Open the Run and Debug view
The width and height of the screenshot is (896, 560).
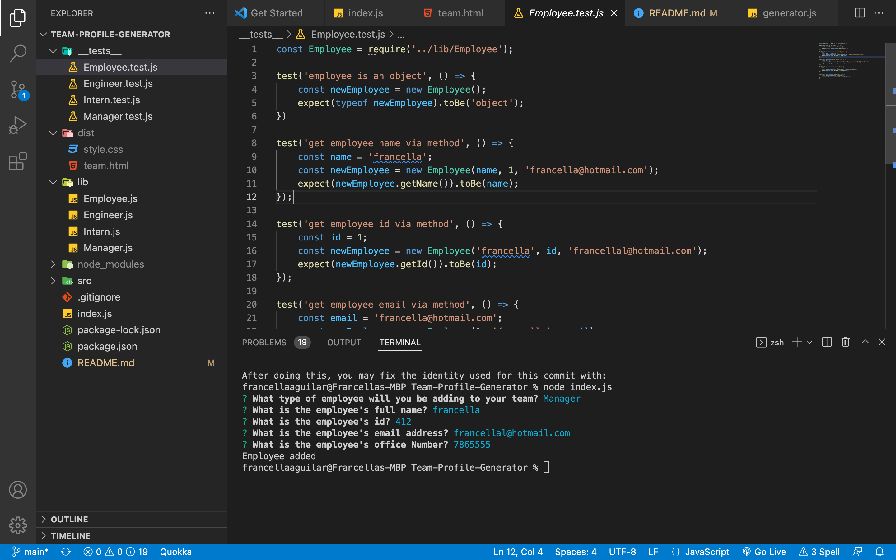coord(17,125)
